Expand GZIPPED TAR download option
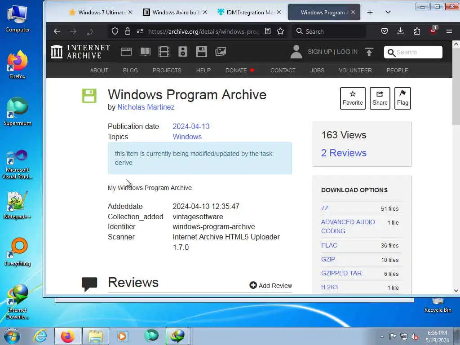Viewport: 460px width, 345px height. (341, 273)
